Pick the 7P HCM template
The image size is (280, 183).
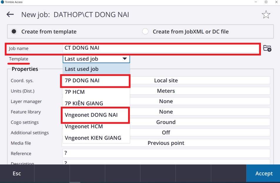pyautogui.click(x=96, y=92)
